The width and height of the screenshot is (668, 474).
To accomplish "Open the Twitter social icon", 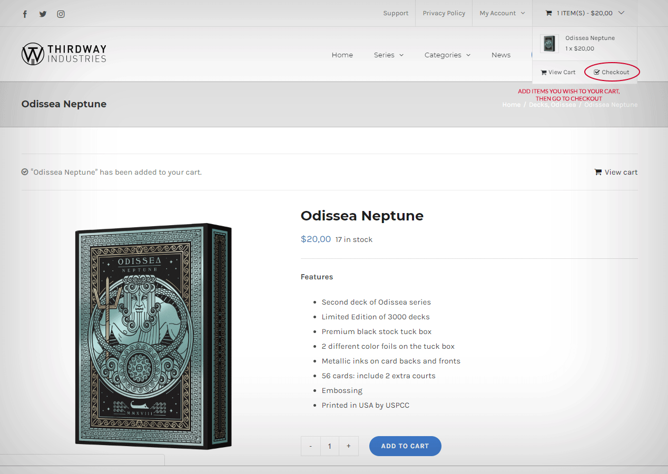I will [43, 14].
